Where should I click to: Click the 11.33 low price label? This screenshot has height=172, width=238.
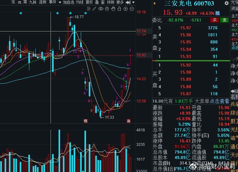pos(109,117)
